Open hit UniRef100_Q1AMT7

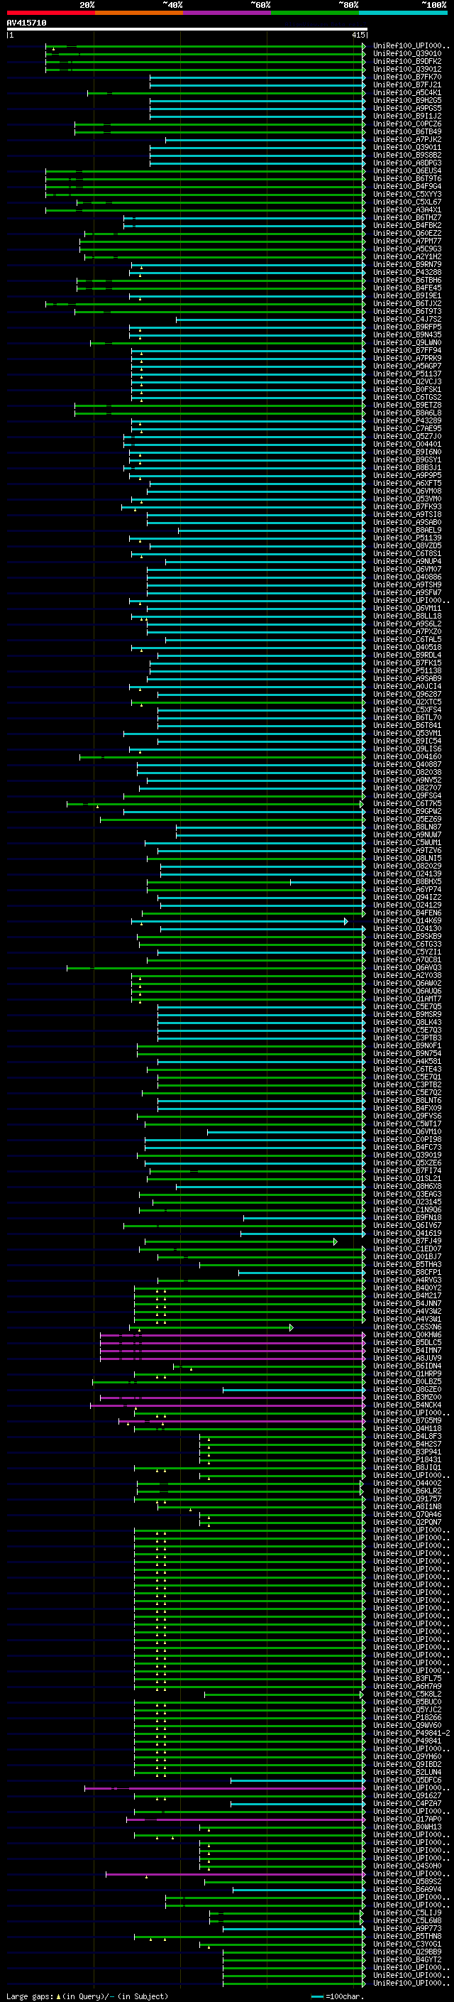(x=407, y=999)
